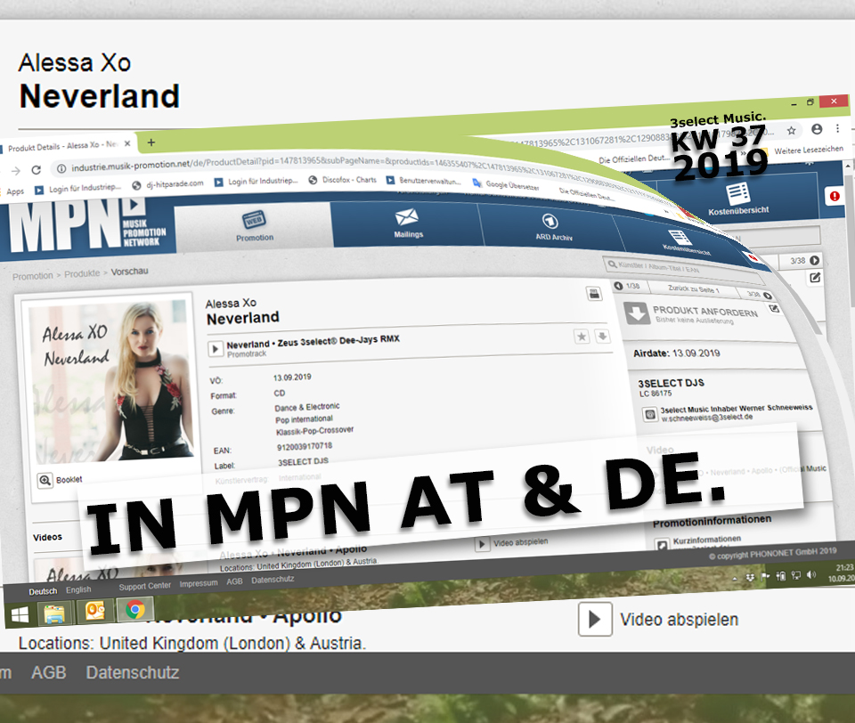The height and width of the screenshot is (723, 855).
Task: Open a new browser tab
Action: coord(151,142)
